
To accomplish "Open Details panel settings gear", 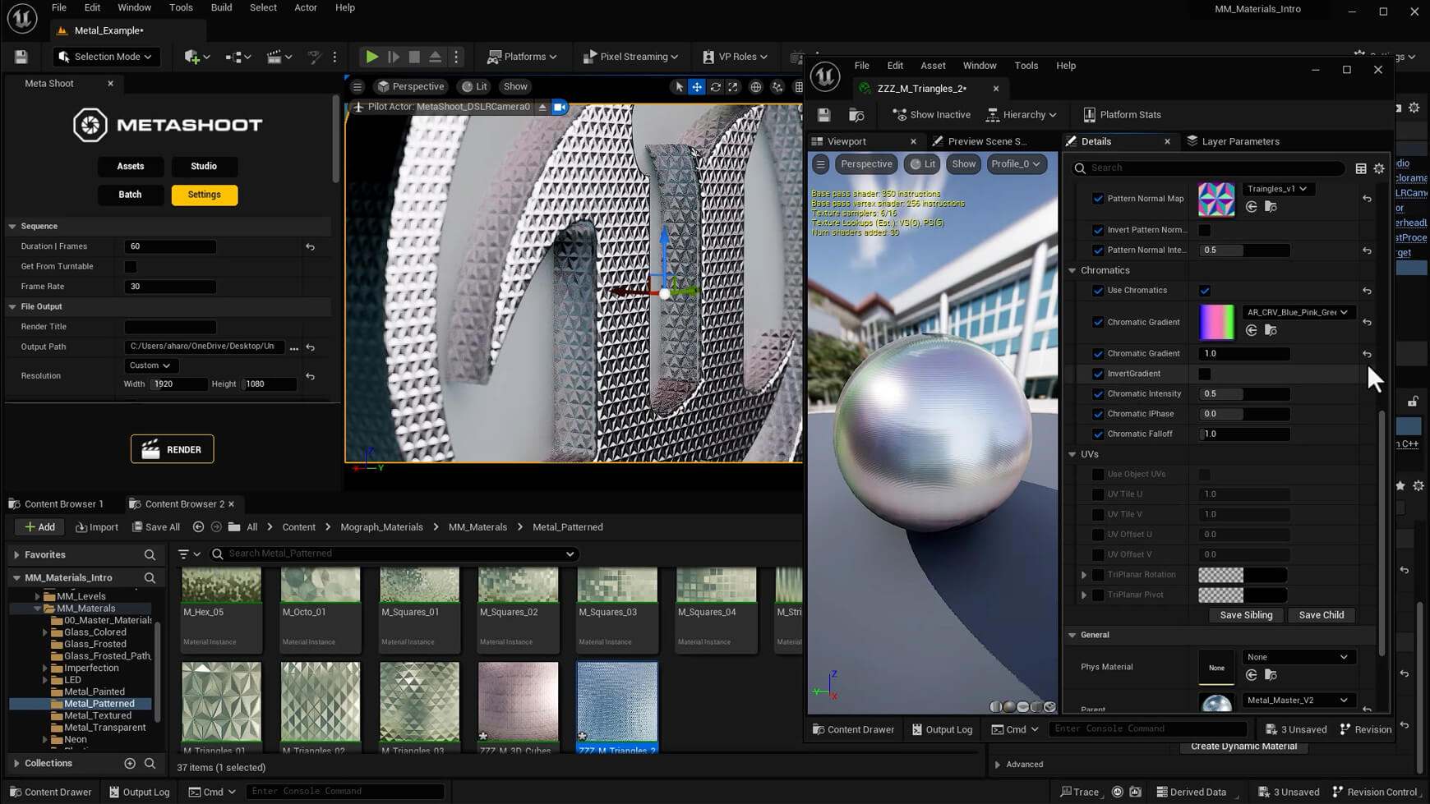I will click(1379, 168).
